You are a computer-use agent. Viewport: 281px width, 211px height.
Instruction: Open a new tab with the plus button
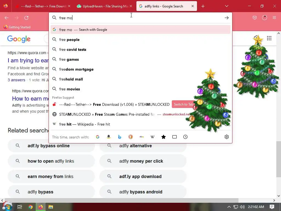pyautogui.click(x=203, y=6)
